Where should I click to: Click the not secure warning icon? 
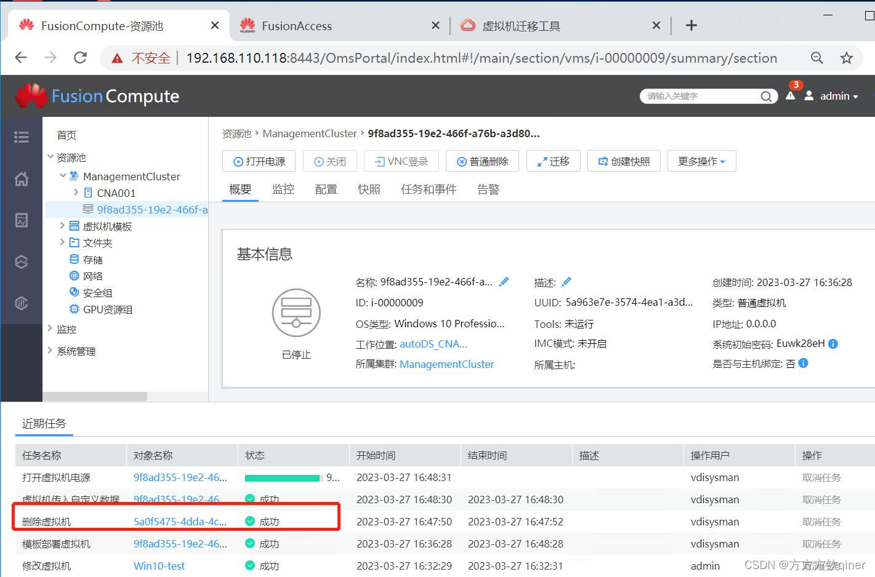tap(117, 58)
